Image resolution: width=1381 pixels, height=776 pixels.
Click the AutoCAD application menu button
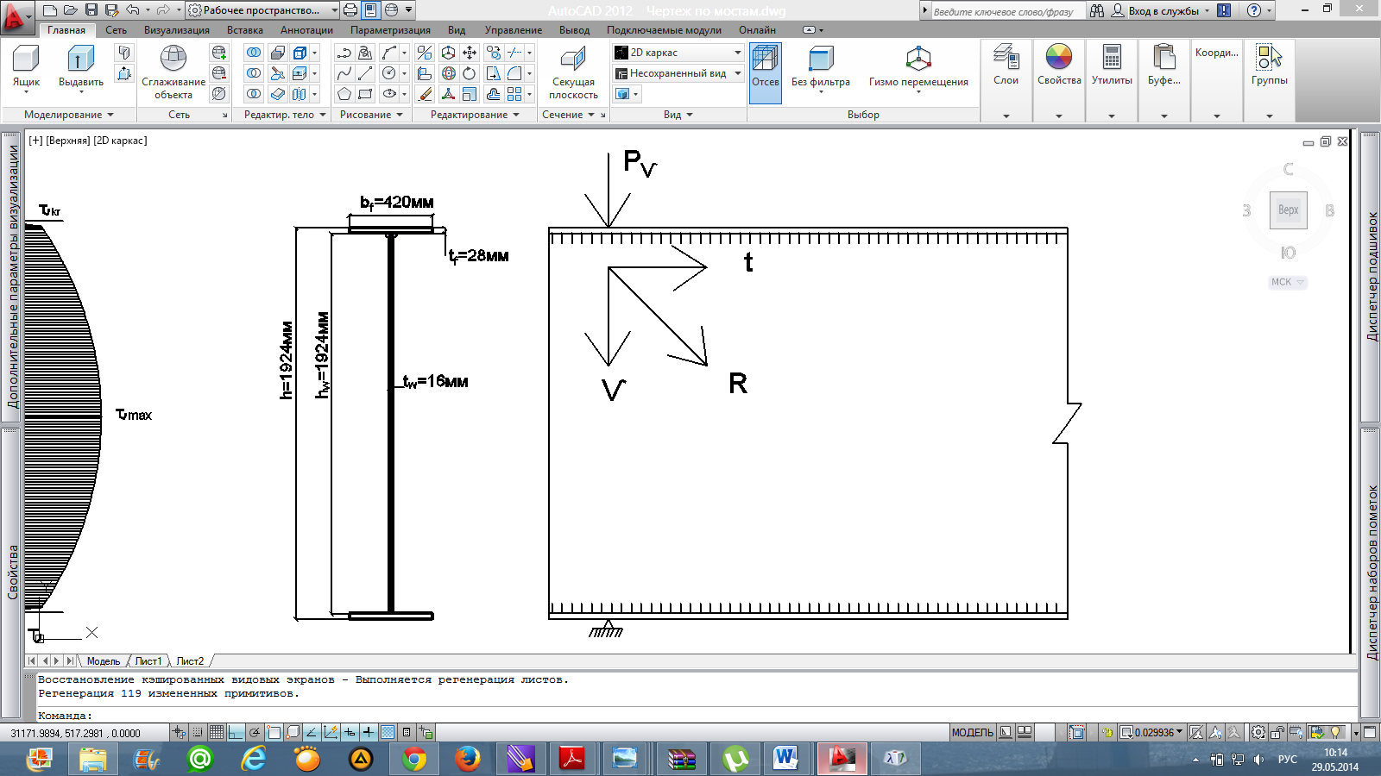[x=16, y=16]
